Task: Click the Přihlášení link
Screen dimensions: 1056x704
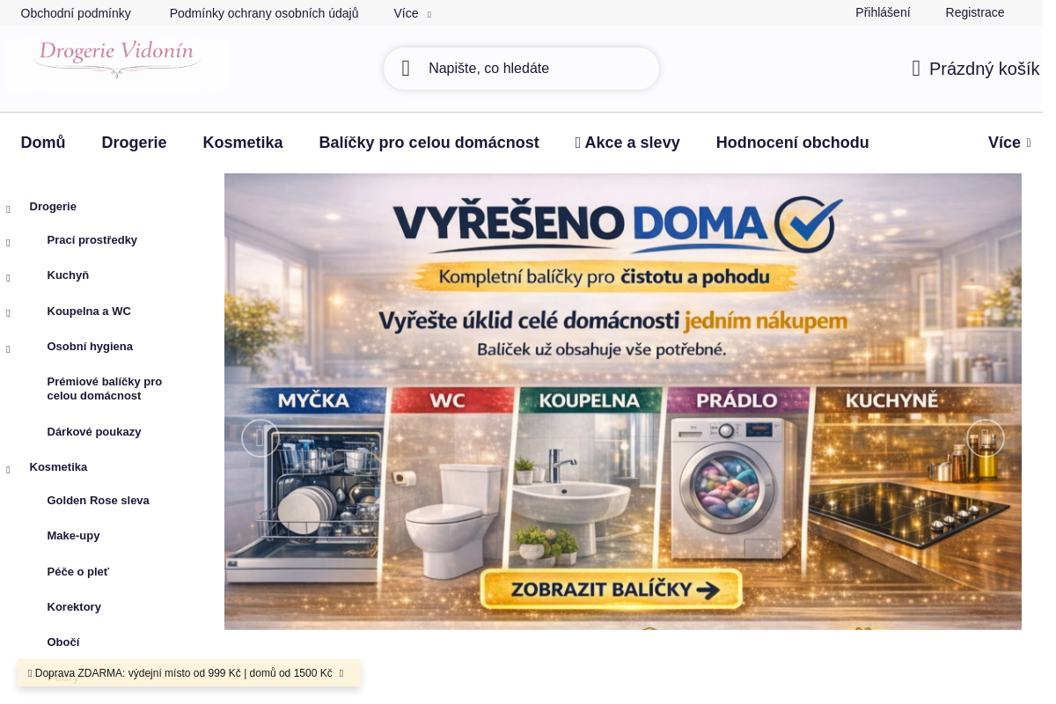Action: tap(883, 12)
